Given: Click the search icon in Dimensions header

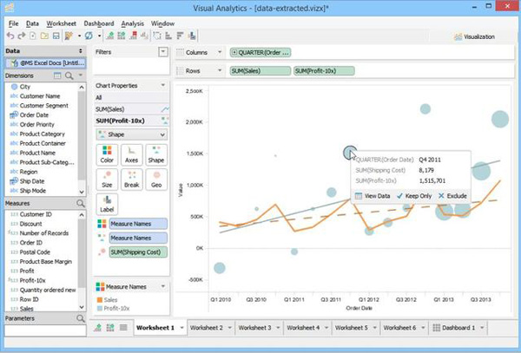Looking at the screenshot, I should [x=80, y=75].
